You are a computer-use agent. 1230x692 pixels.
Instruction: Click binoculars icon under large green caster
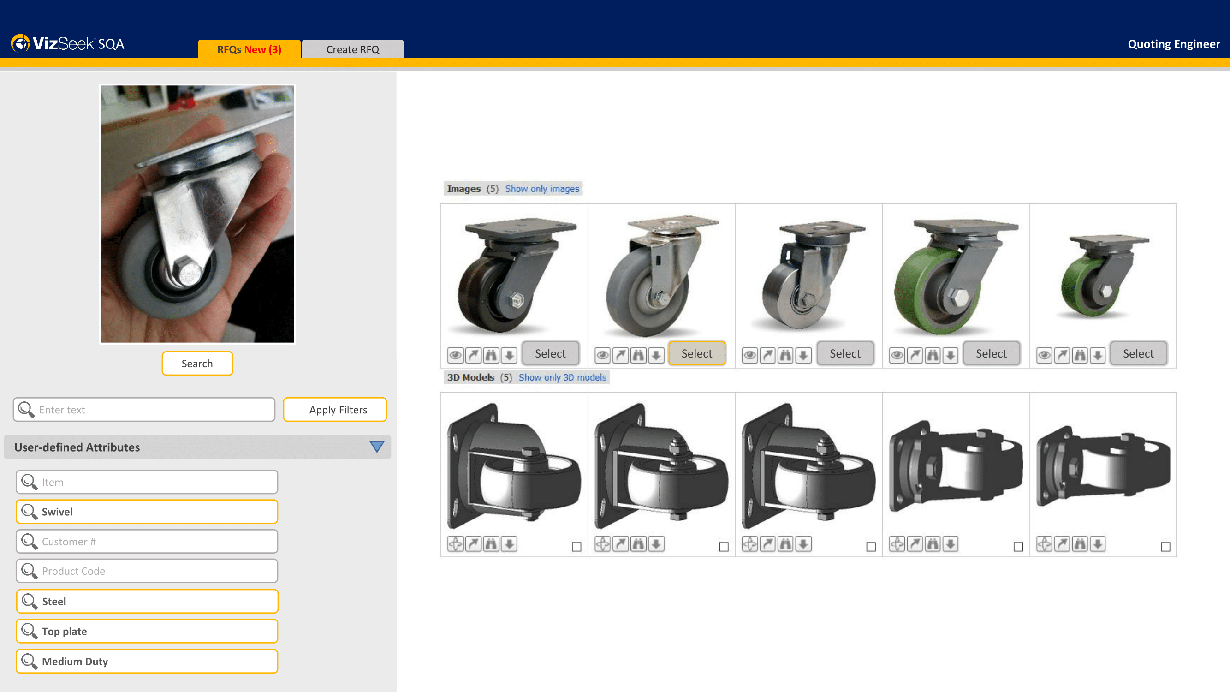click(x=933, y=355)
